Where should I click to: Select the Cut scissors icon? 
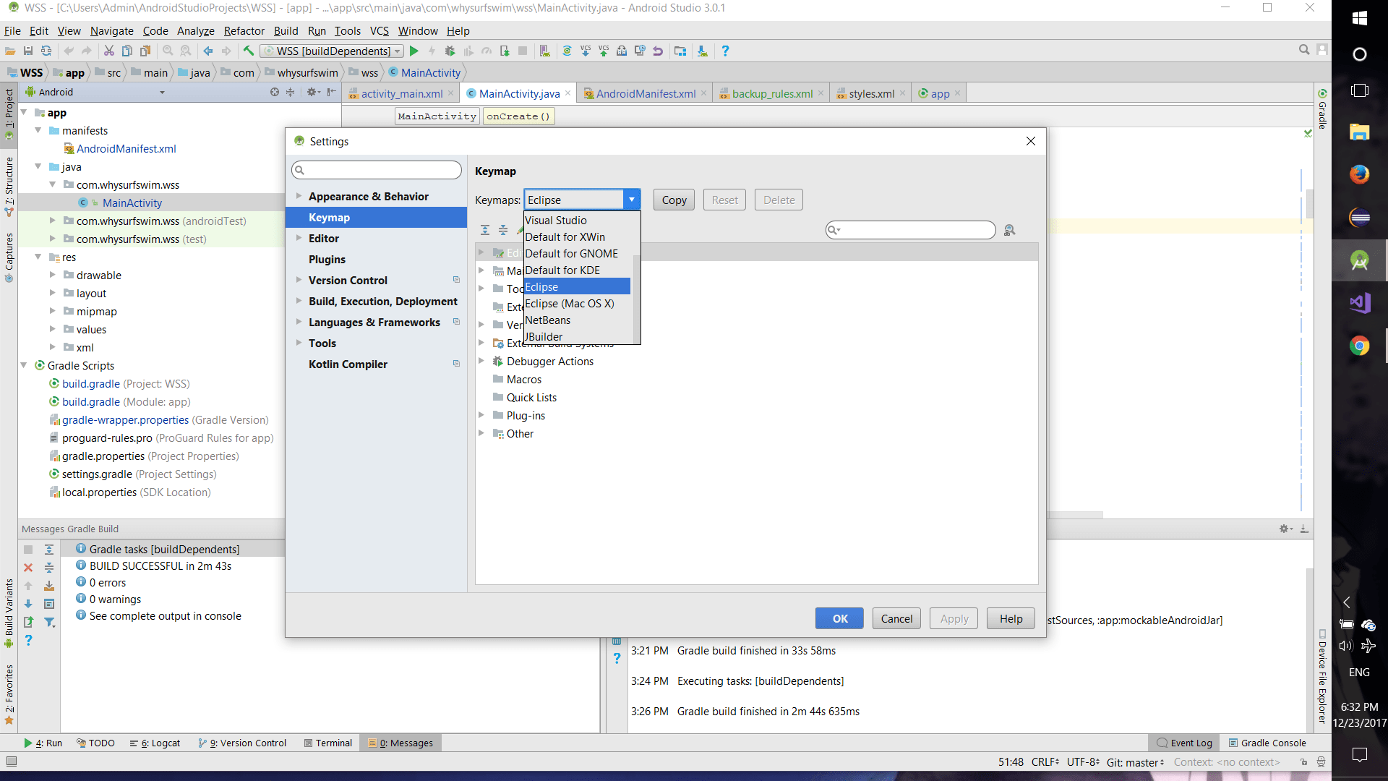pos(109,51)
